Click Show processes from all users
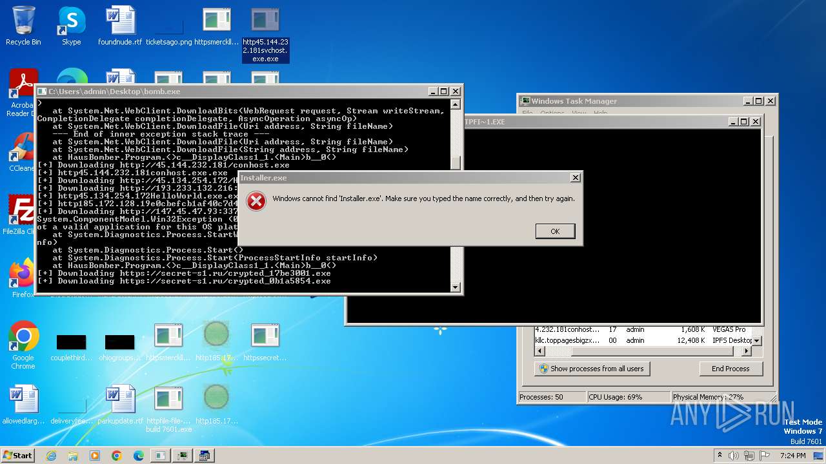Image resolution: width=826 pixels, height=464 pixels. coord(592,369)
